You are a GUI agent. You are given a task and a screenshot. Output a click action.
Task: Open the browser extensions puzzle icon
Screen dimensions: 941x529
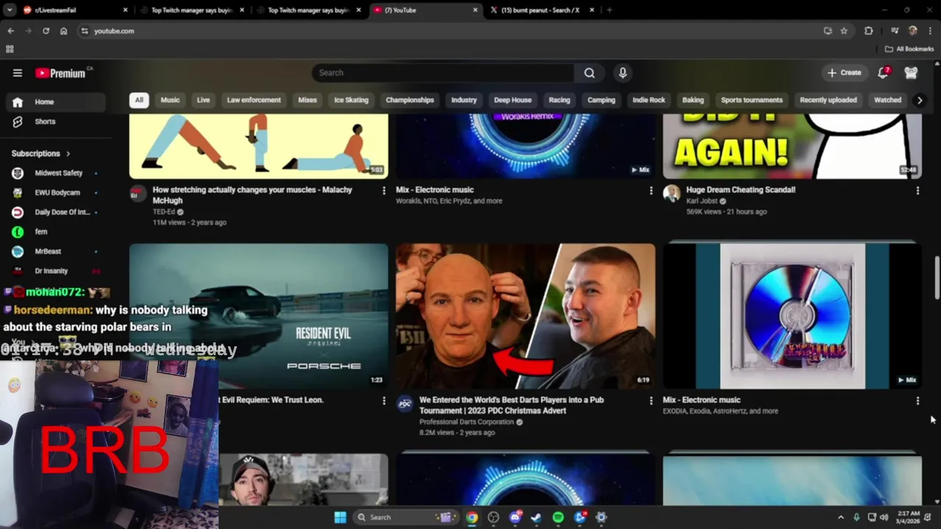(x=869, y=31)
